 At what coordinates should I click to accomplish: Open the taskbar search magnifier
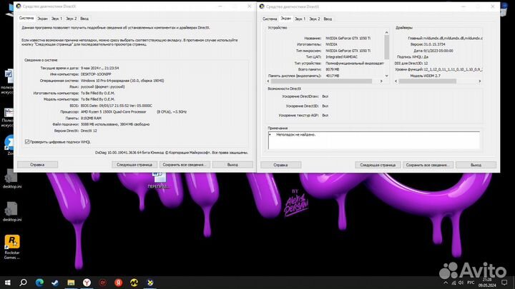pos(23,283)
